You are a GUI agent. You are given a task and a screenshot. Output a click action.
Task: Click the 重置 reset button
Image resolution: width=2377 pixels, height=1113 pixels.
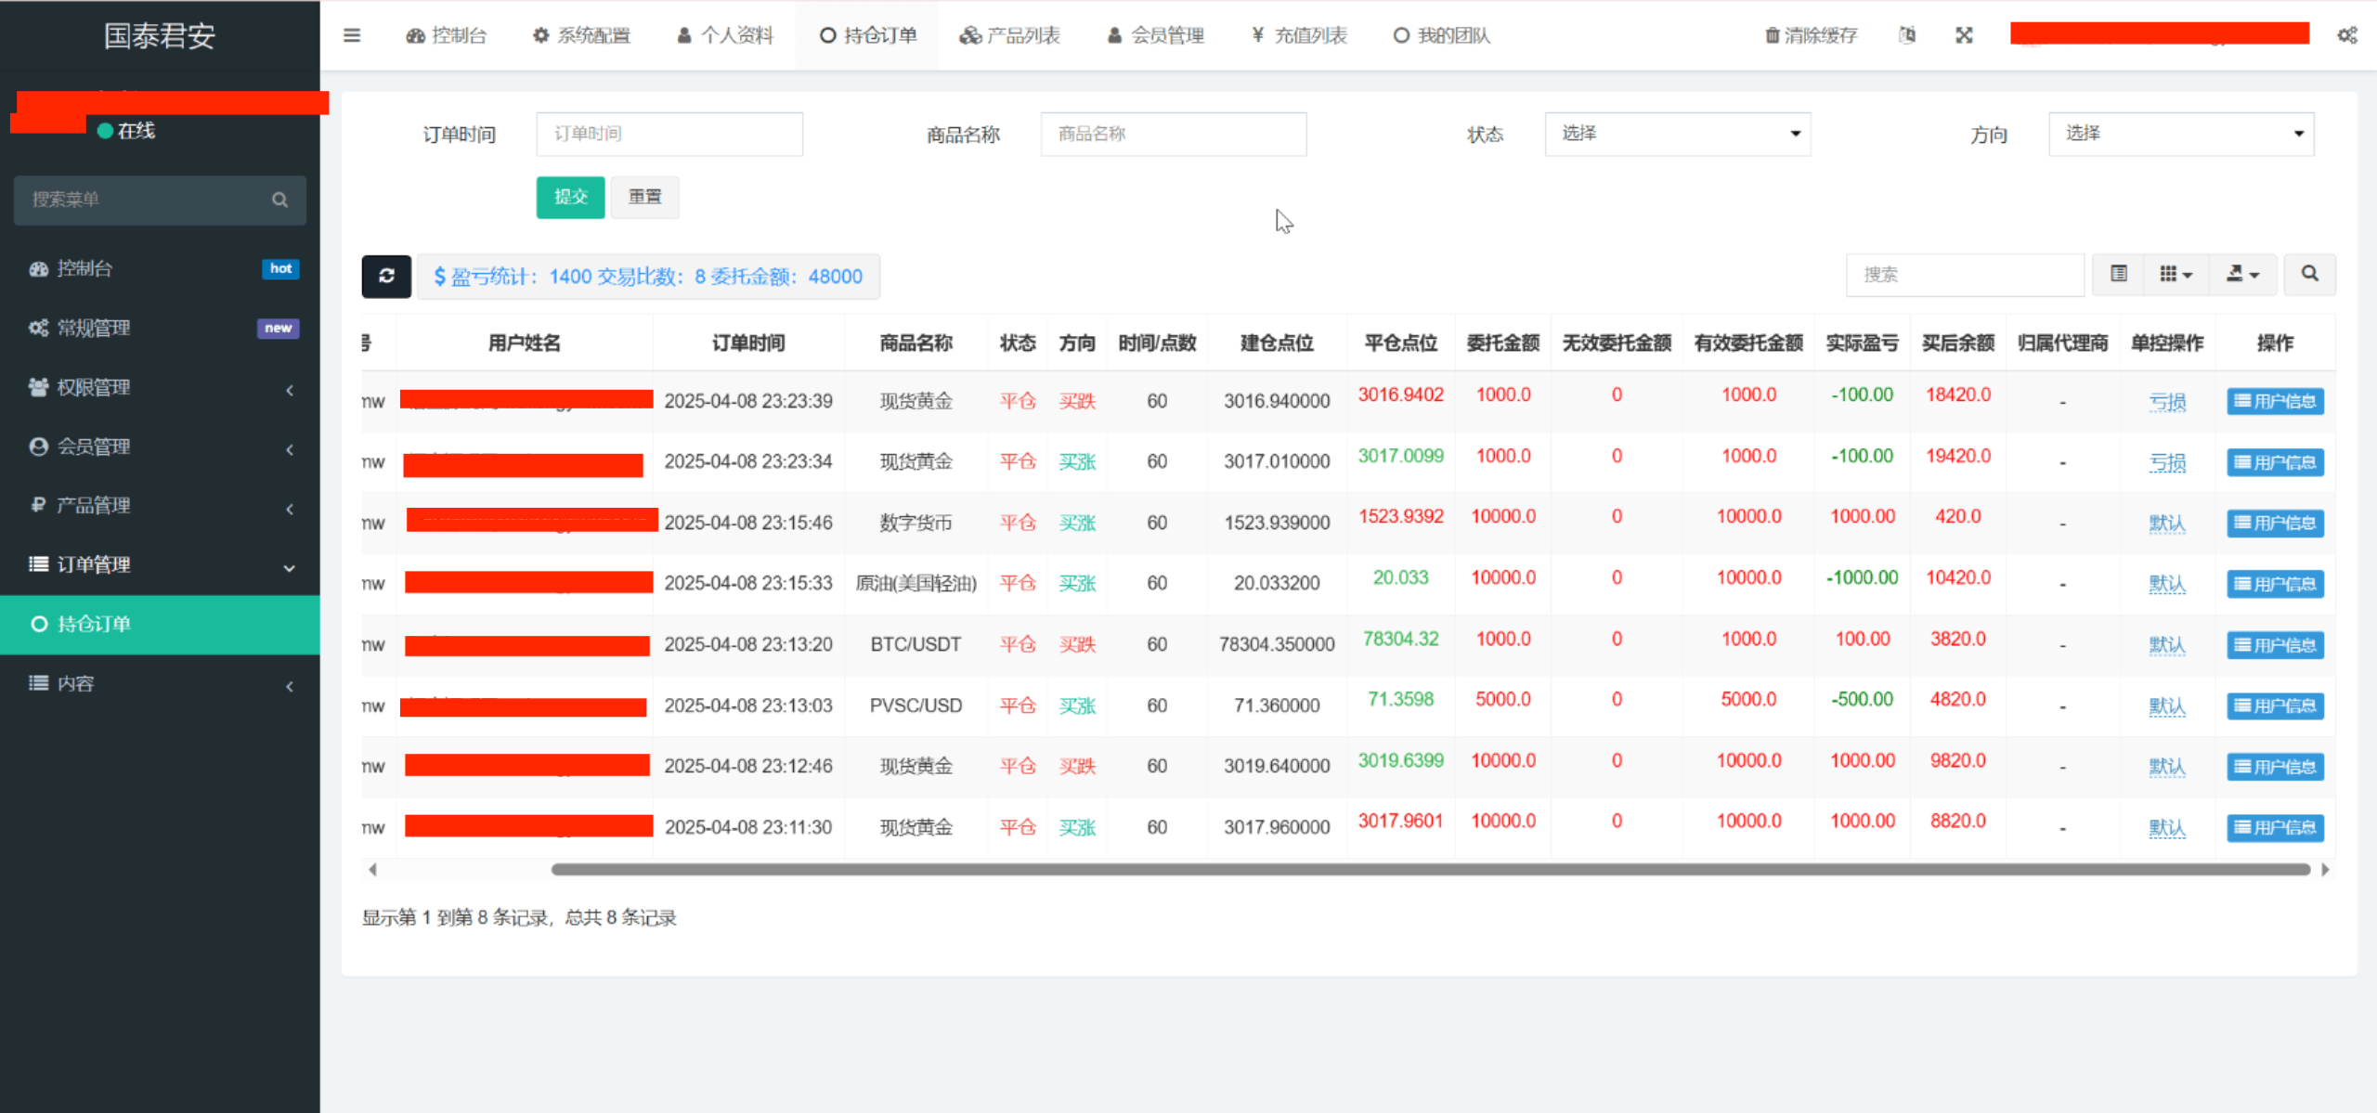[644, 197]
